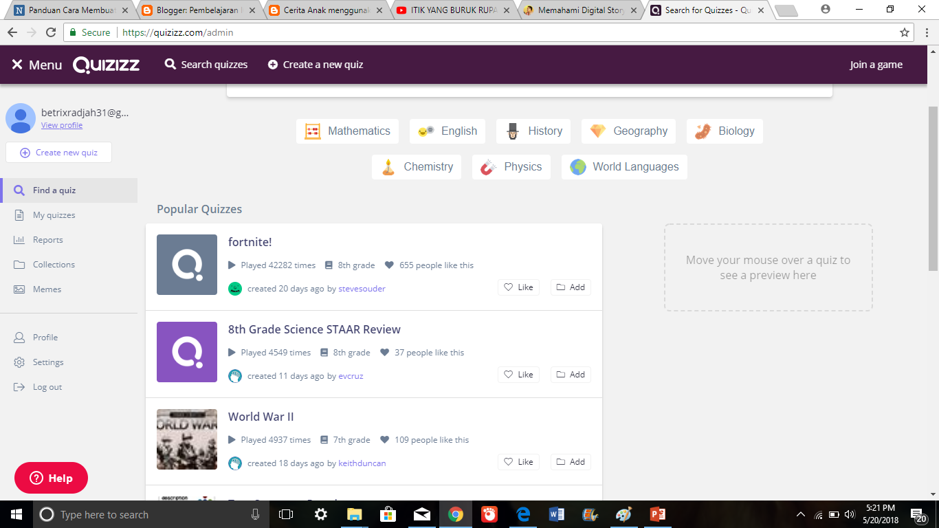Viewport: 939px width, 528px height.
Task: Like the fortnite! quiz
Action: (x=518, y=287)
